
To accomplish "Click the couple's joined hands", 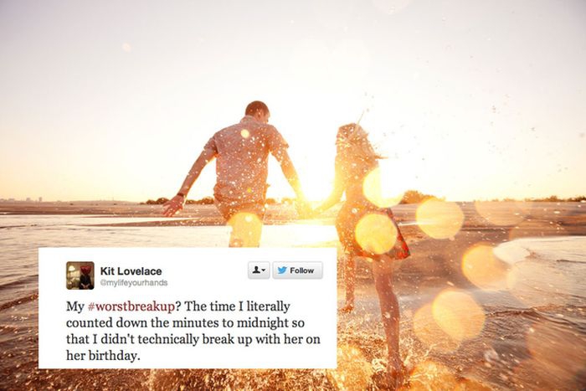I will 308,208.
